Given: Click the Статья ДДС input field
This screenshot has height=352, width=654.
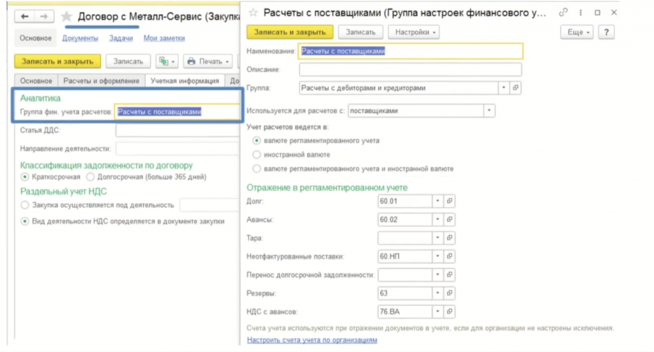Looking at the screenshot, I should 178,130.
